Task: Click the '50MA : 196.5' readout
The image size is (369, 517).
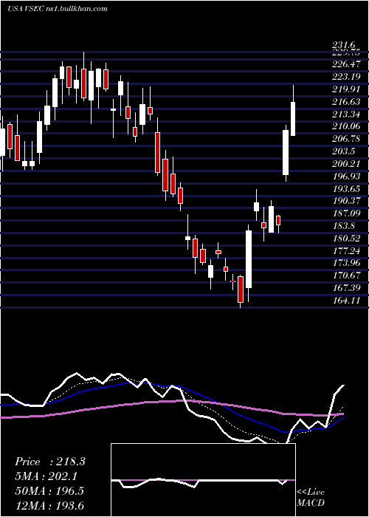Action: pos(49,491)
